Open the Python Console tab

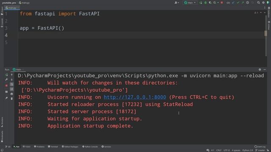pos(90,147)
